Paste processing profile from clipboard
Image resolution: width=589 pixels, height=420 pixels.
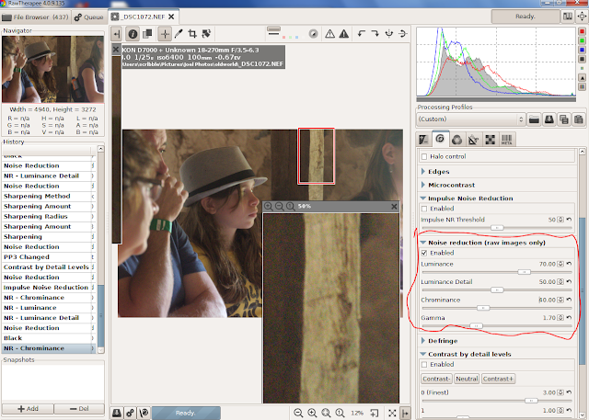[579, 119]
